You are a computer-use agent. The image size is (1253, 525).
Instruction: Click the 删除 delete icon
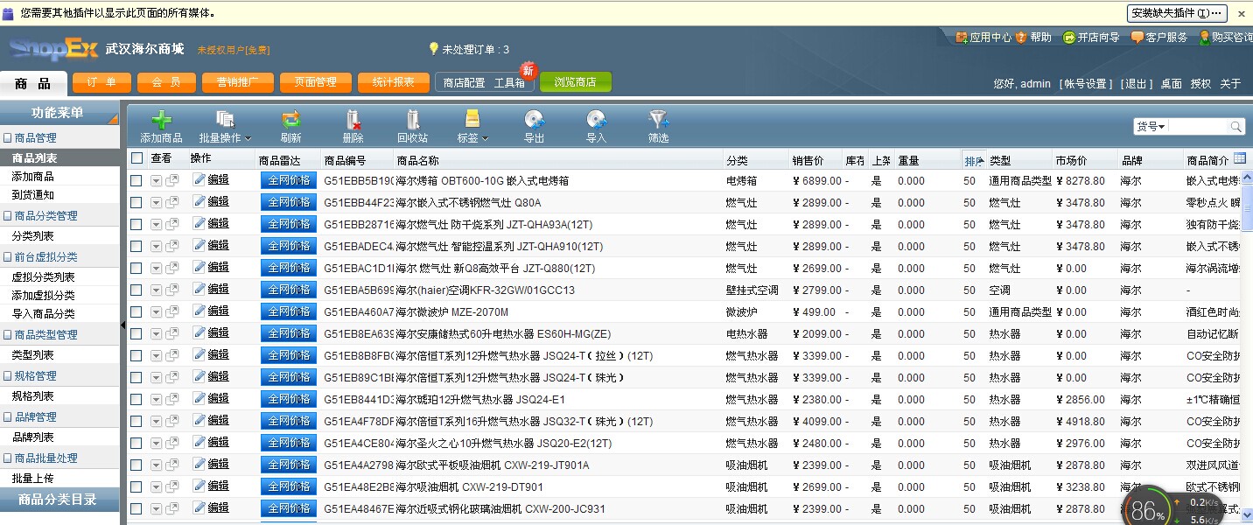pyautogui.click(x=353, y=120)
